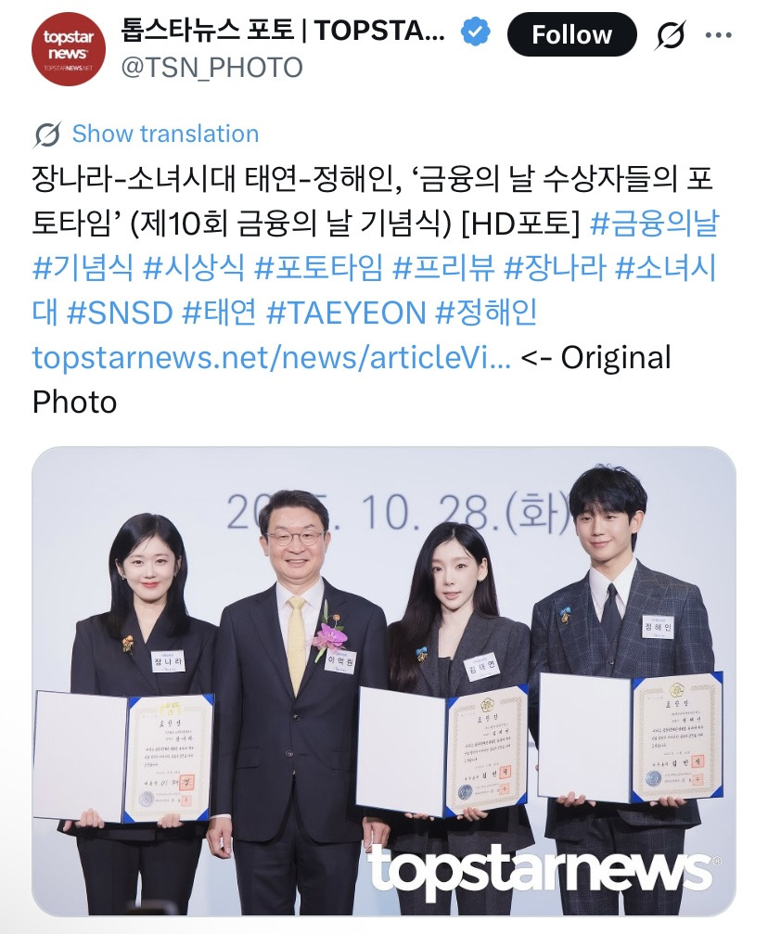Open the #금융의날 hashtag
768x934 pixels.
[x=654, y=224]
